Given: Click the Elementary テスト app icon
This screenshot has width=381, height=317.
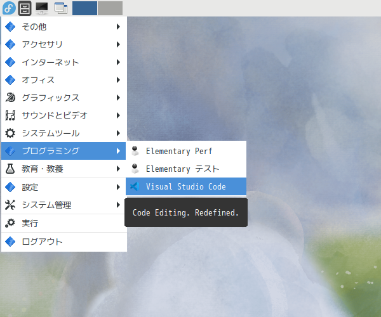Looking at the screenshot, I should pyautogui.click(x=135, y=169).
